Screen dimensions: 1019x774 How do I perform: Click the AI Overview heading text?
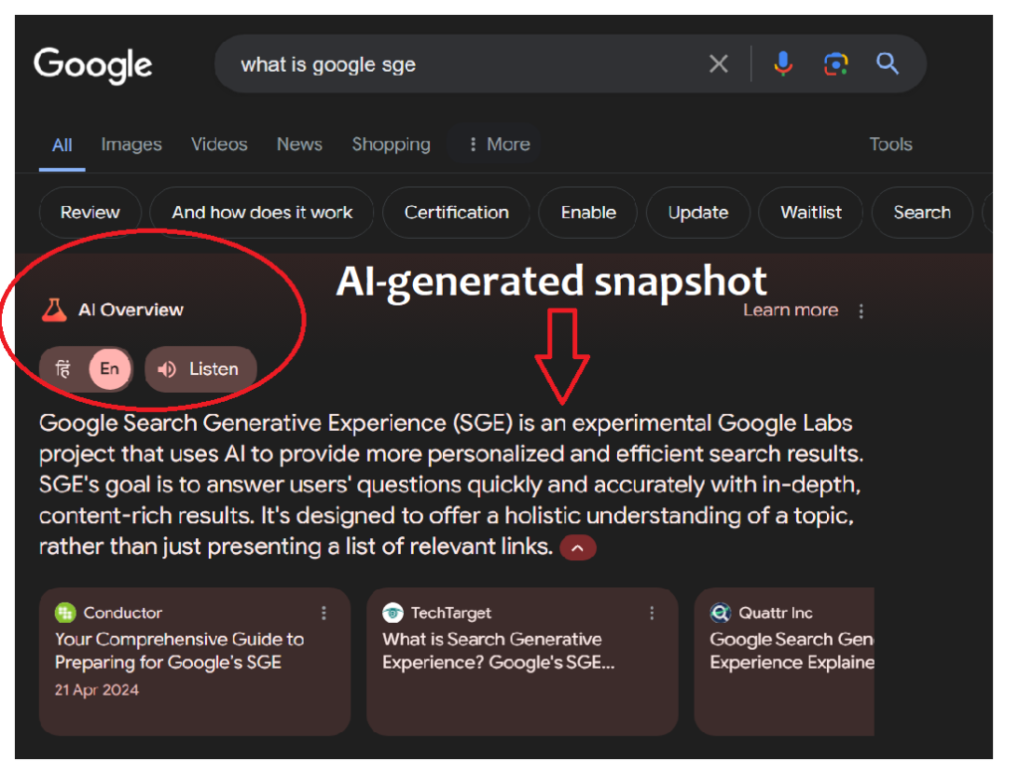(130, 310)
